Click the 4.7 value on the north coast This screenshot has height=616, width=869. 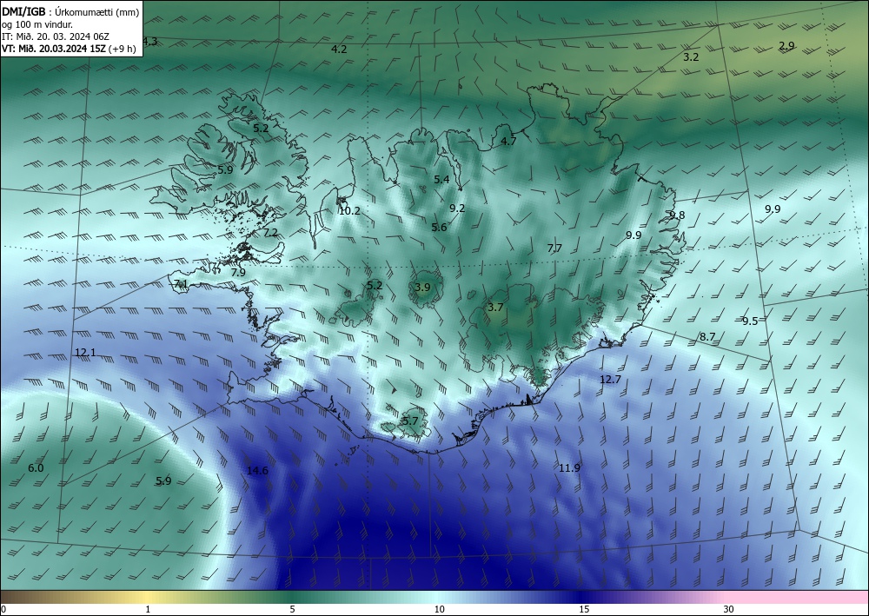tap(508, 142)
